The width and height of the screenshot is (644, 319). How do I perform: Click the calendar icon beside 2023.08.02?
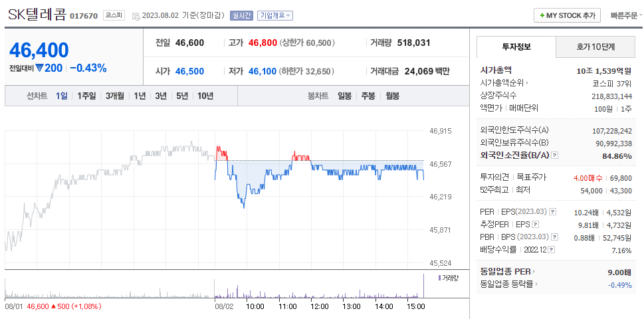coord(136,16)
